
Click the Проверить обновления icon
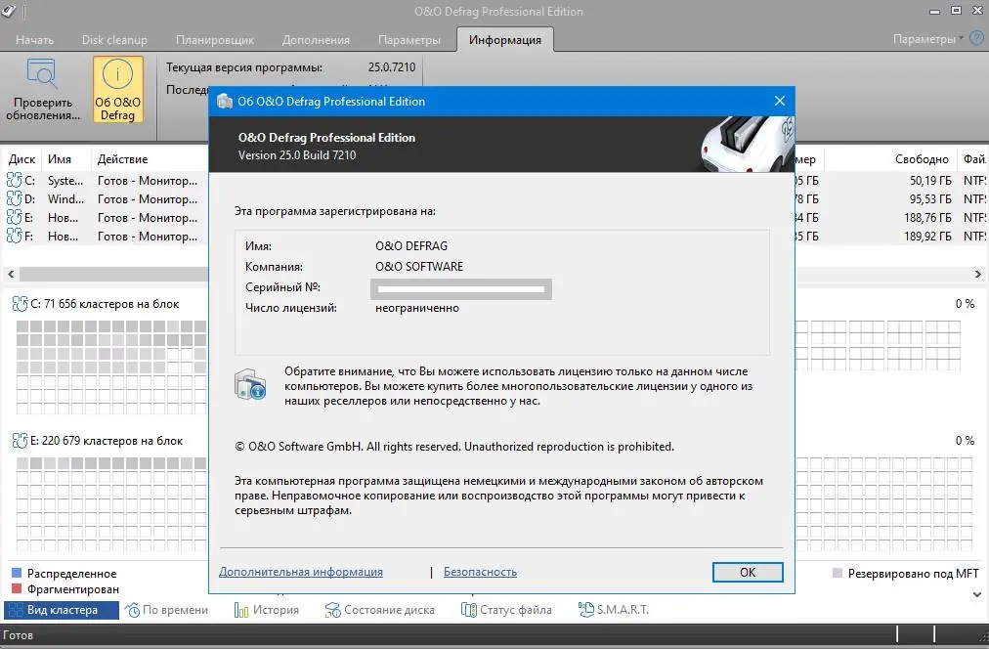point(42,74)
